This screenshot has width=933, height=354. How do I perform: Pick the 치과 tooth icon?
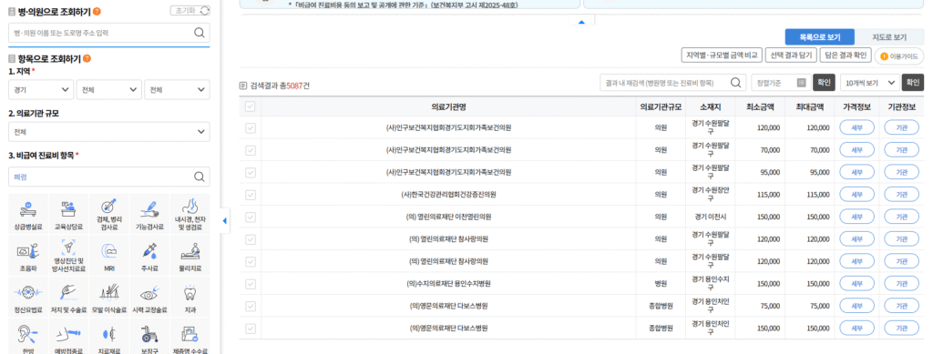coord(190,297)
